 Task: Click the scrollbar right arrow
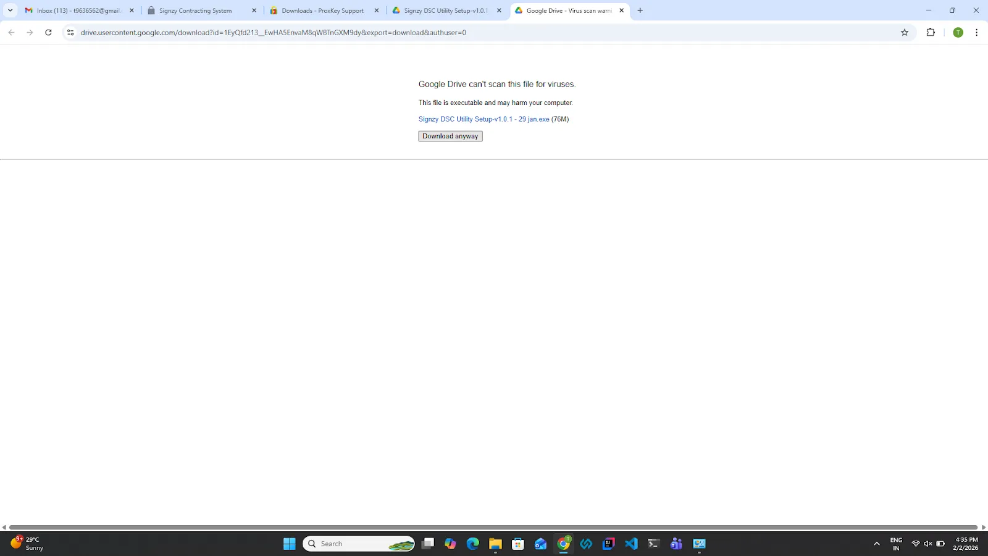tap(984, 528)
